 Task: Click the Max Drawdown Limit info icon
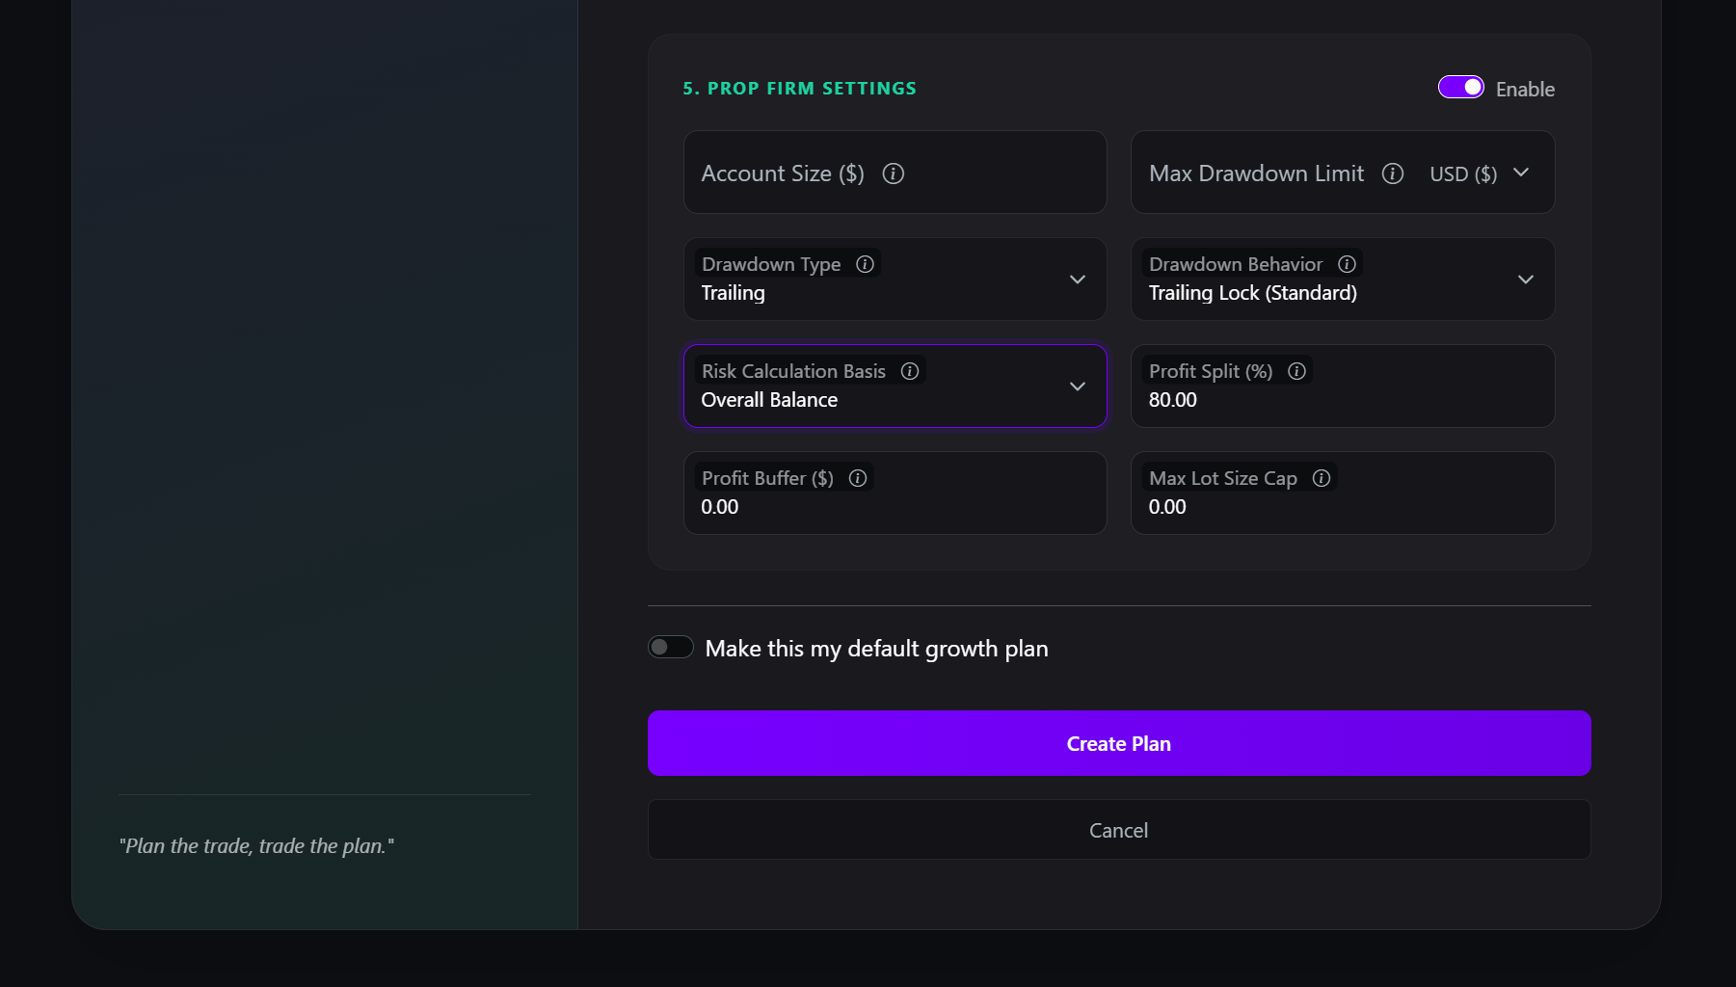[x=1392, y=174]
